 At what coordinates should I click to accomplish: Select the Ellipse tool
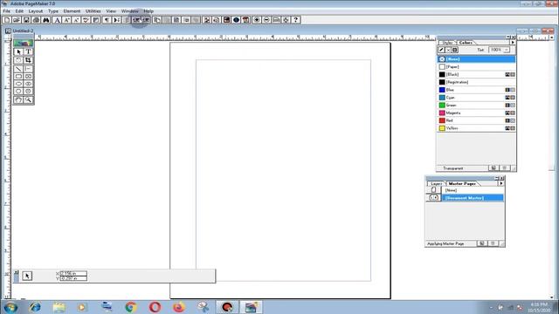[18, 84]
